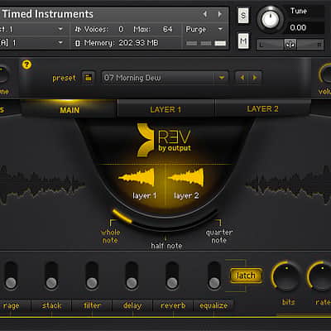Select whole note length label
The height and width of the screenshot is (331, 331).
110,236
